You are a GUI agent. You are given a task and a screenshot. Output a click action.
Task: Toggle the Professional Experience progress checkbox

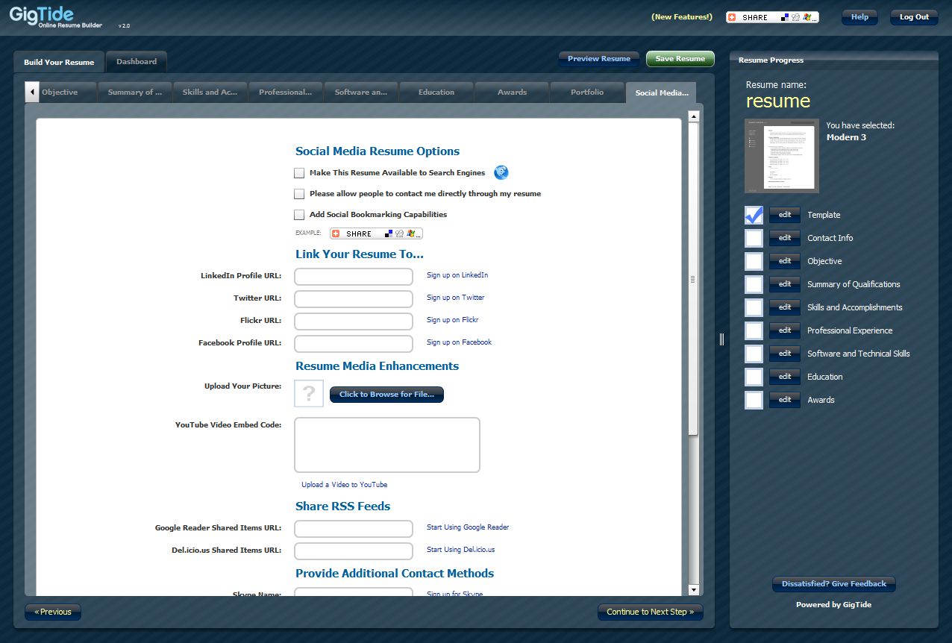[x=754, y=330]
